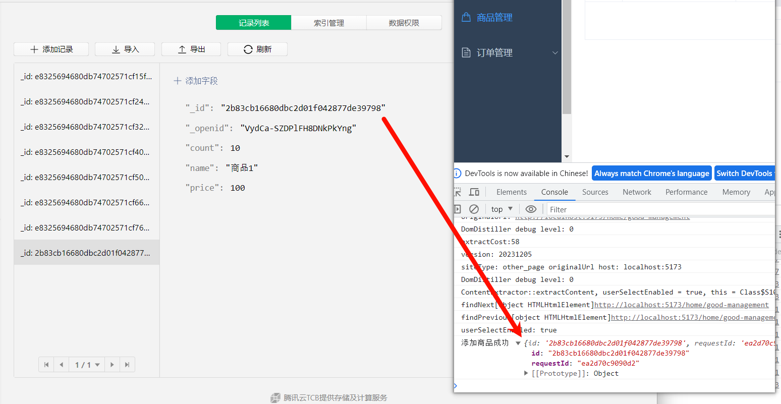Open the 商品管理 menu item

click(x=508, y=18)
